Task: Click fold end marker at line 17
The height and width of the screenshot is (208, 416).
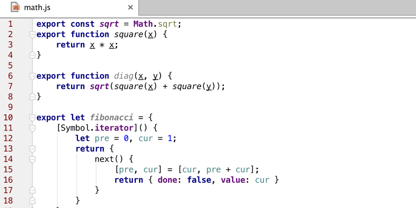Action: [x=32, y=190]
